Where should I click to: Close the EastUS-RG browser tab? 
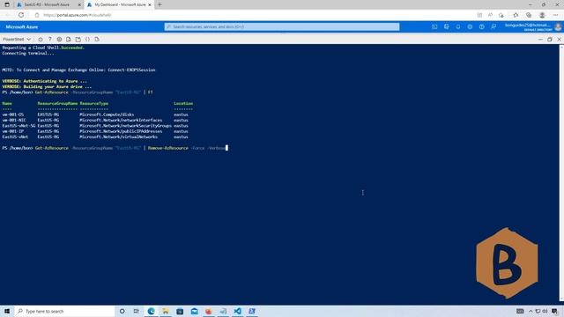[x=79, y=4]
